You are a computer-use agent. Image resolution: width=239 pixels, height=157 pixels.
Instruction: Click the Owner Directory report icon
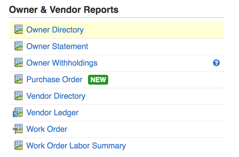pos(18,30)
